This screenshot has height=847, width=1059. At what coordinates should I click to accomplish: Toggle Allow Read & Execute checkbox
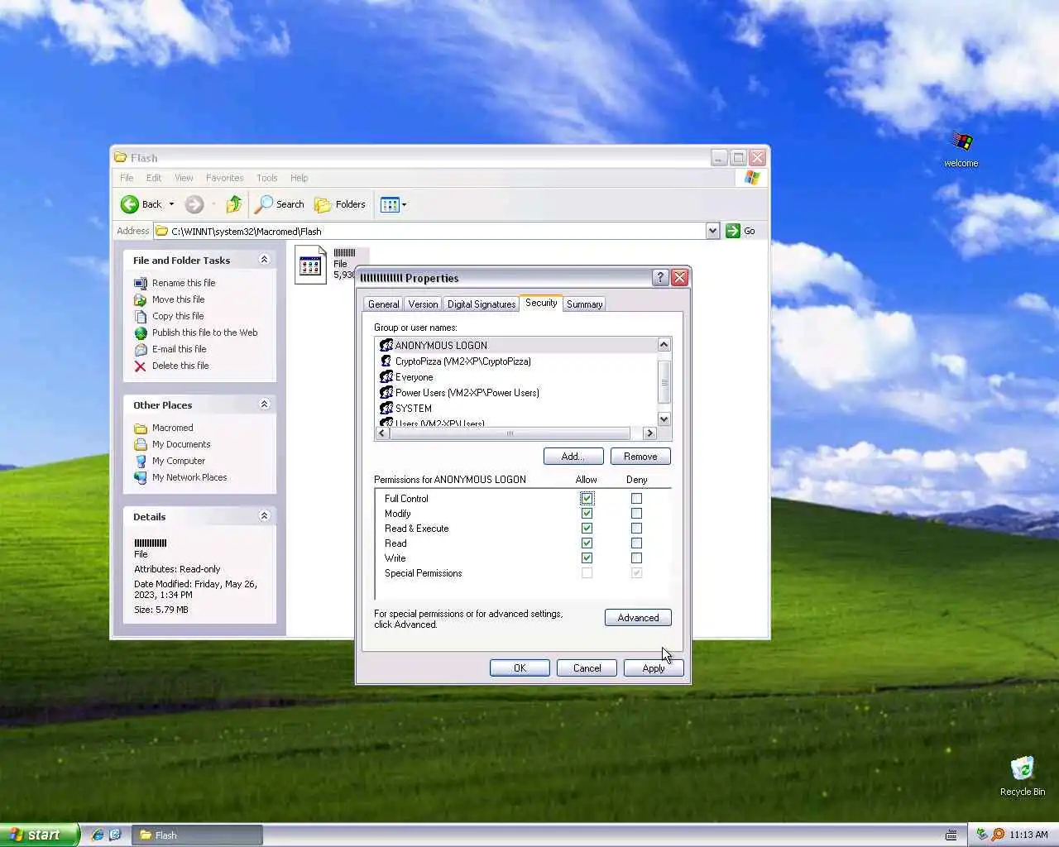click(x=587, y=528)
